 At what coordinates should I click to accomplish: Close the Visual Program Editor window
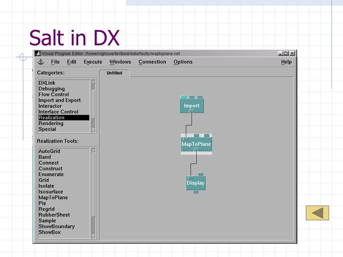click(x=293, y=53)
